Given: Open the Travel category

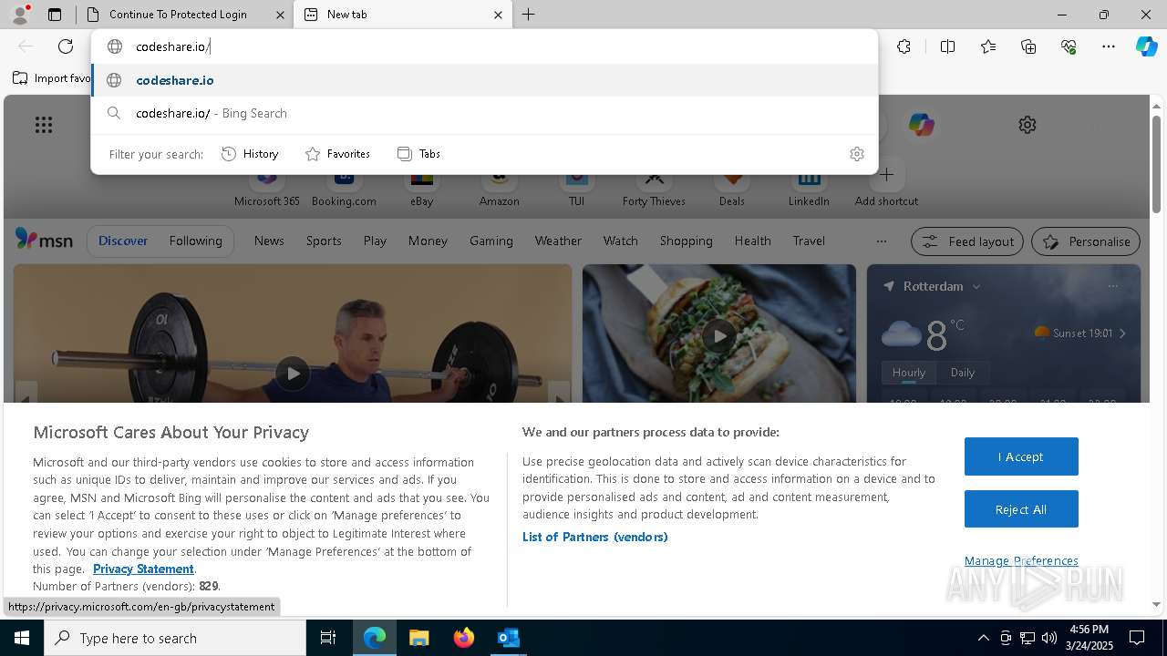Looking at the screenshot, I should [x=809, y=241].
